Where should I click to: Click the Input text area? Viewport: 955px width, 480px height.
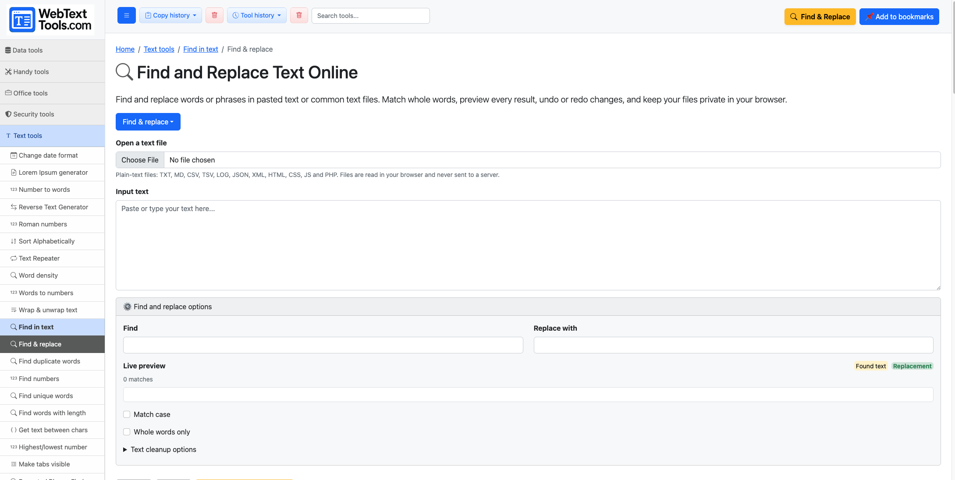[528, 245]
